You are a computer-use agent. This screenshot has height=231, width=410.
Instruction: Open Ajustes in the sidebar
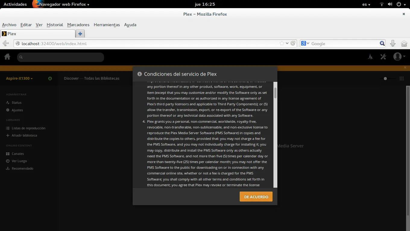click(x=17, y=110)
